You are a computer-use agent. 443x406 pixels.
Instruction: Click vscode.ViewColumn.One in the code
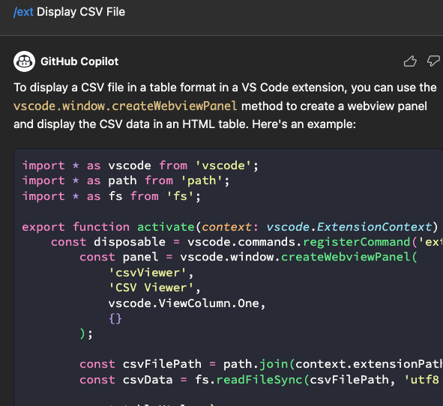184,303
